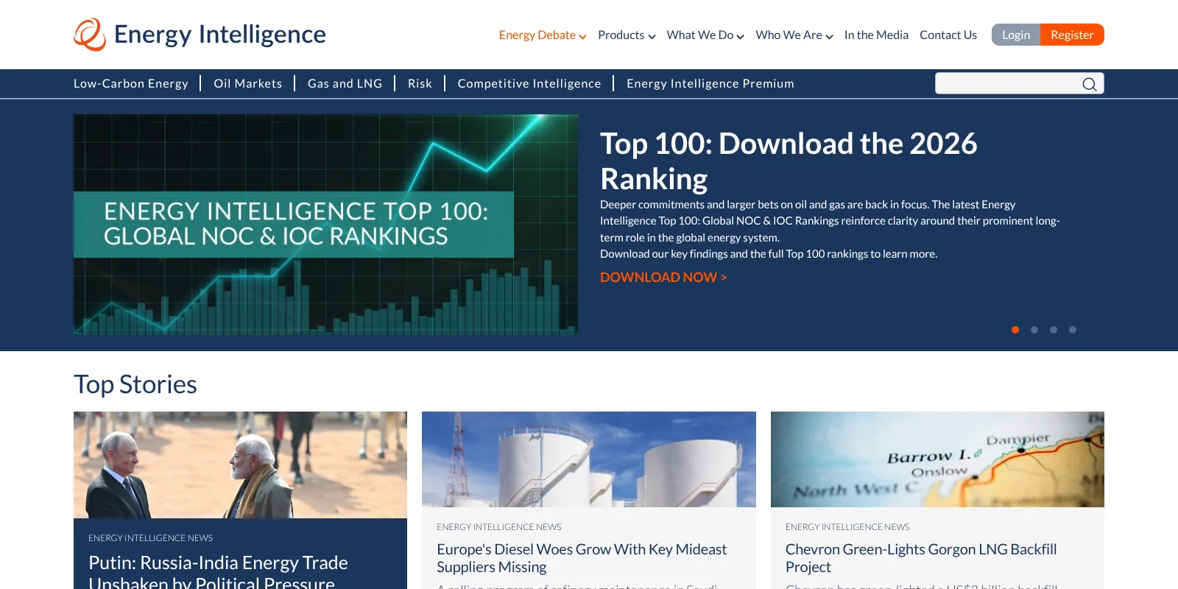The image size is (1178, 589).
Task: Click the search magnifier icon
Action: click(x=1090, y=84)
